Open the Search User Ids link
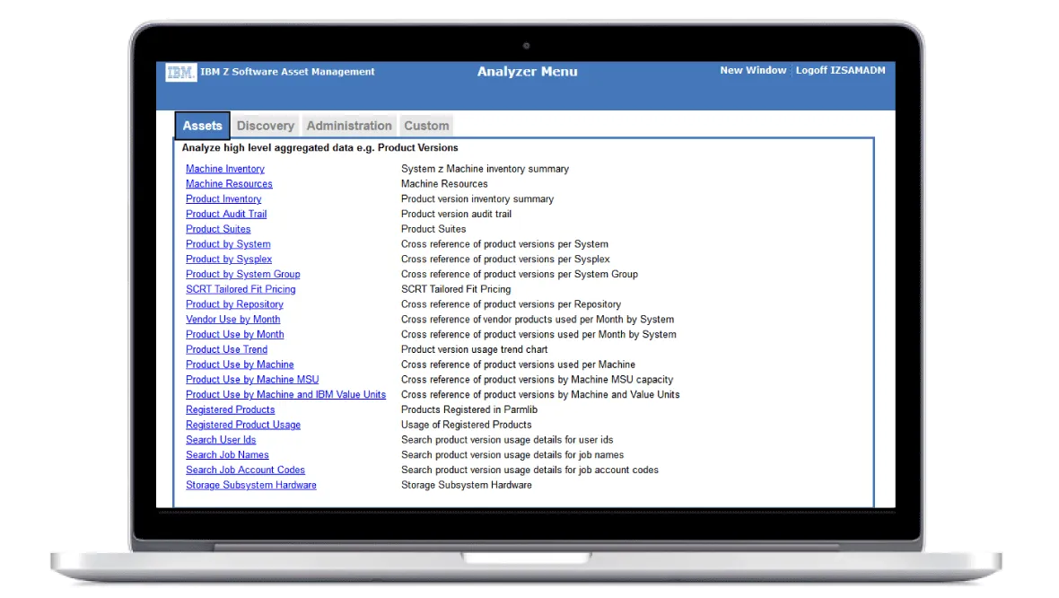1059x598 pixels. point(221,440)
